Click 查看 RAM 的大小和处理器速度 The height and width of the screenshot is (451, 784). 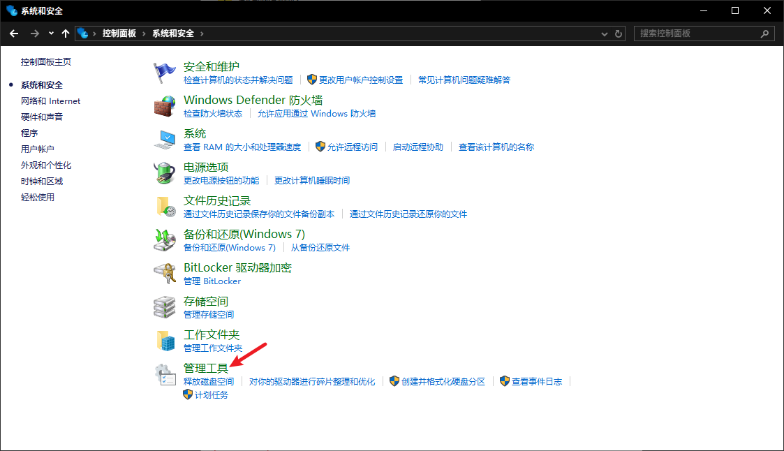click(x=242, y=147)
